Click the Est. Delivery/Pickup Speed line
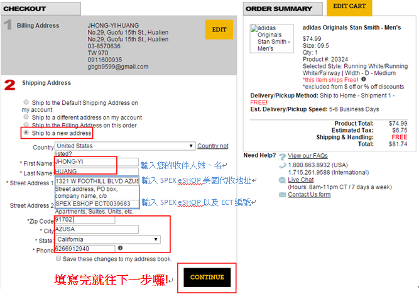 tap(315, 109)
